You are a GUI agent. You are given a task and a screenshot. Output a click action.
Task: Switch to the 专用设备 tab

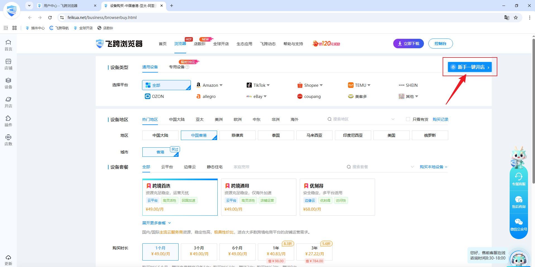click(177, 67)
